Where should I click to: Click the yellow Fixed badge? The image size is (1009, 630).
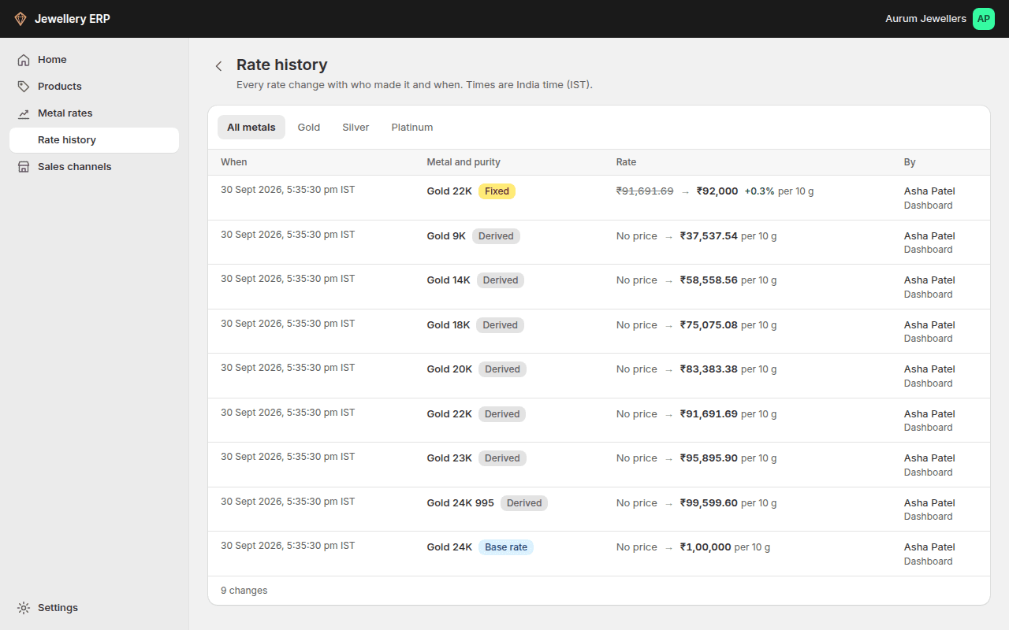tap(497, 191)
